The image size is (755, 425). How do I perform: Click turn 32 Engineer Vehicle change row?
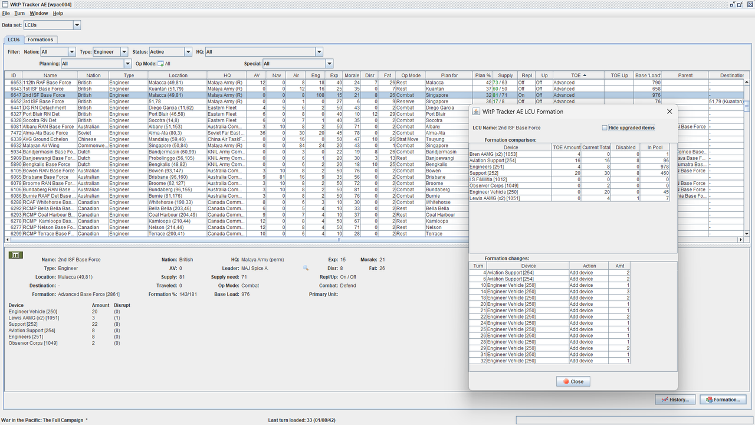[x=550, y=360]
